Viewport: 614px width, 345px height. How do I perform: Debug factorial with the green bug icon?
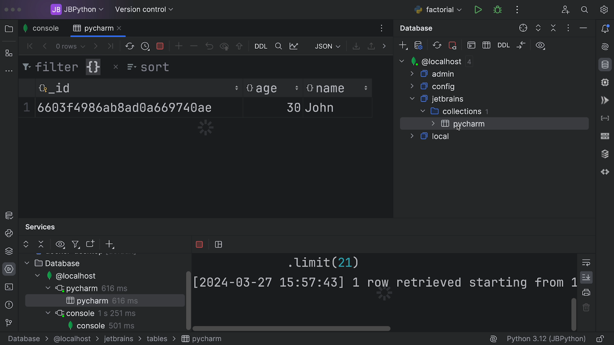(x=498, y=10)
